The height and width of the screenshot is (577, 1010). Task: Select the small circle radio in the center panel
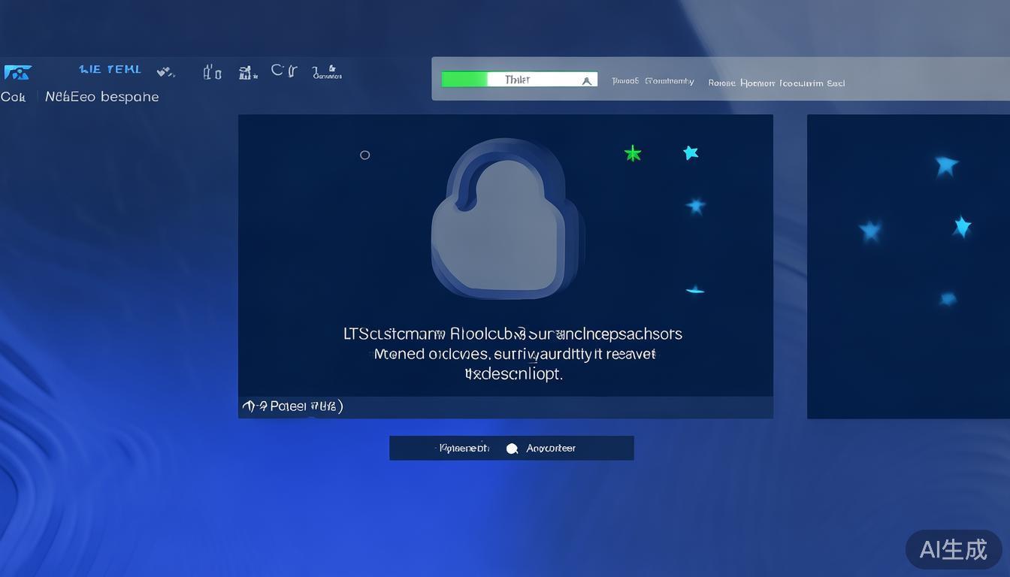point(365,156)
